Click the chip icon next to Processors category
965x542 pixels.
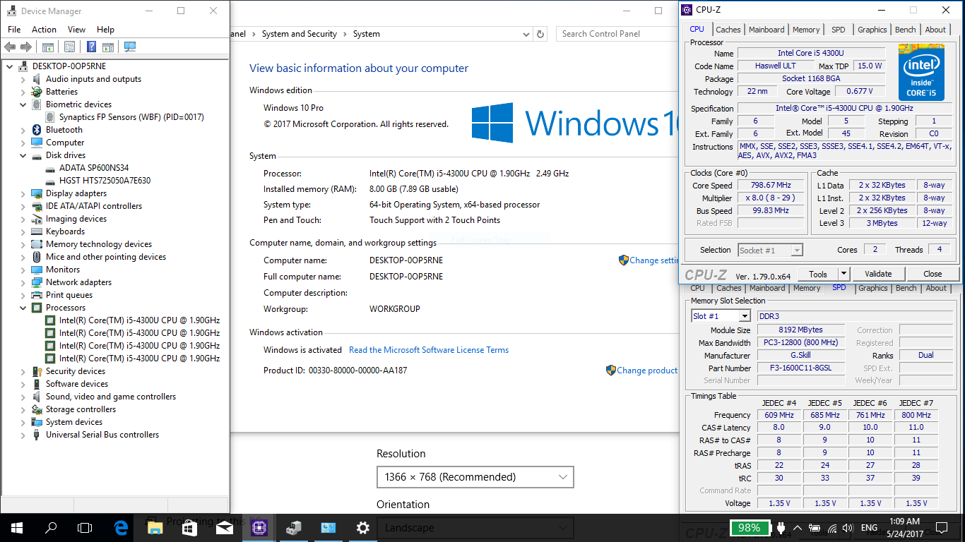[x=37, y=308]
